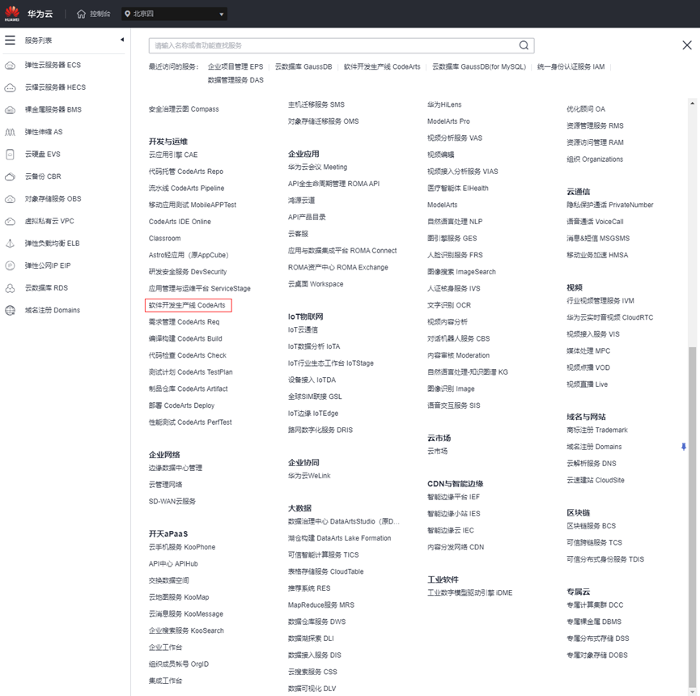The width and height of the screenshot is (700, 696).
Task: Open recent service EPS
Action: 235,66
